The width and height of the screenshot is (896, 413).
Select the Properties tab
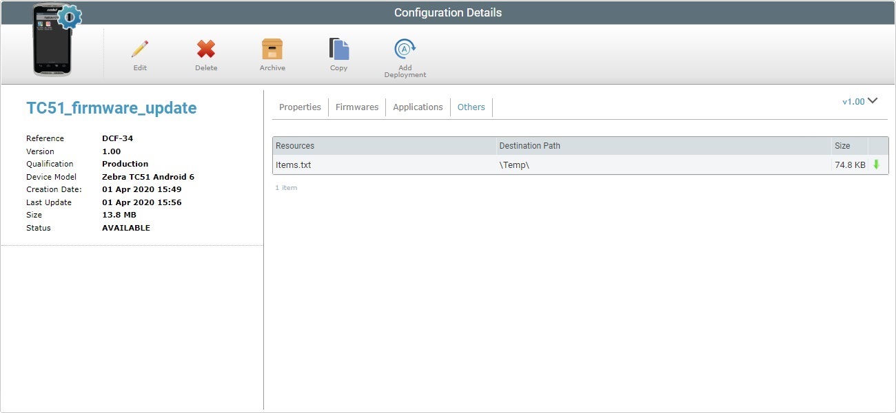(300, 107)
